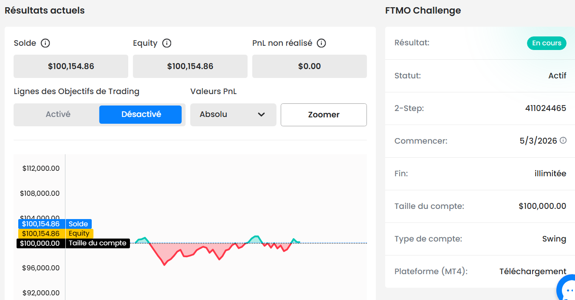Click the Zoomer button
This screenshot has width=575, height=300.
[324, 114]
